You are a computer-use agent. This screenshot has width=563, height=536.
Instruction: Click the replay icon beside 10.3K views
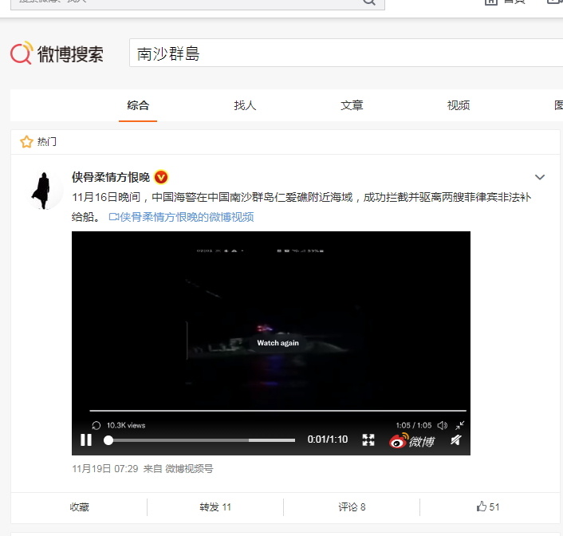coord(96,425)
